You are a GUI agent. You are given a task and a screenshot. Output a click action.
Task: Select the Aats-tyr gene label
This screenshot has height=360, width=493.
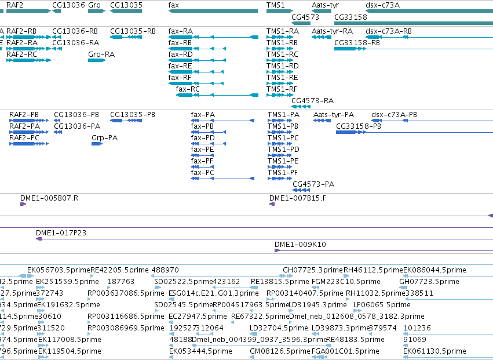(325, 5)
